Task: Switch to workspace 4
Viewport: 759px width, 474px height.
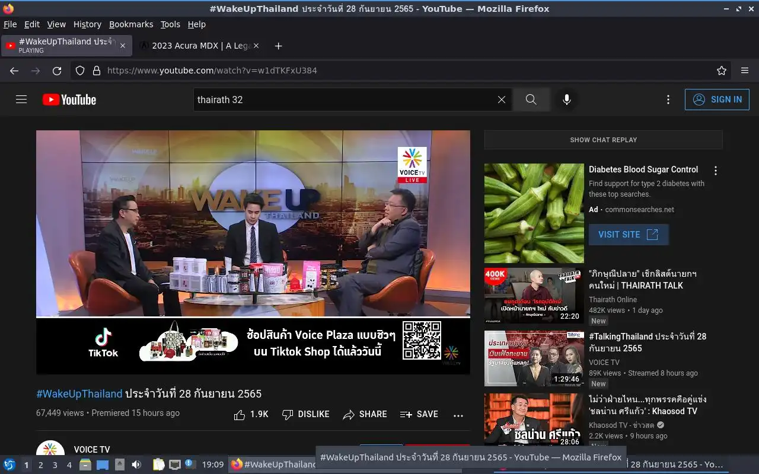Action: (x=69, y=465)
